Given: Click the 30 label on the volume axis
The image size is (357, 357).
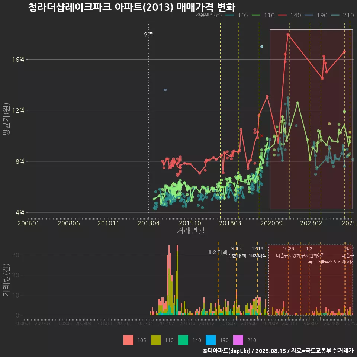Looking at the screenshot, I should [16, 255].
